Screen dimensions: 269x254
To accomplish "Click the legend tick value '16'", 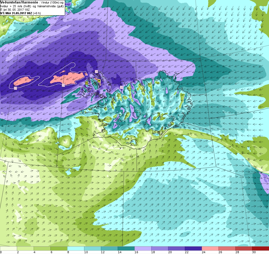I will point(136,252).
